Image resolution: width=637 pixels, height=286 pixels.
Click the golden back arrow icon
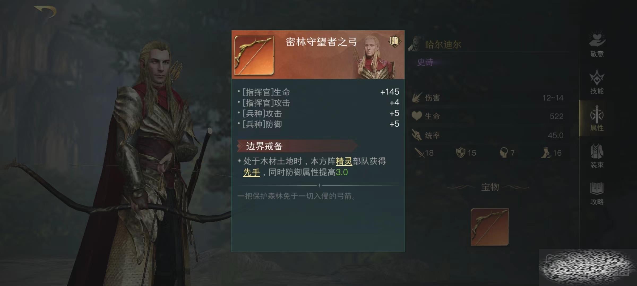pos(46,12)
